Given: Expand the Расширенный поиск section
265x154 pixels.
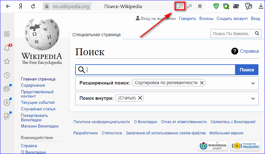Looking at the screenshot, I should pos(253,83).
